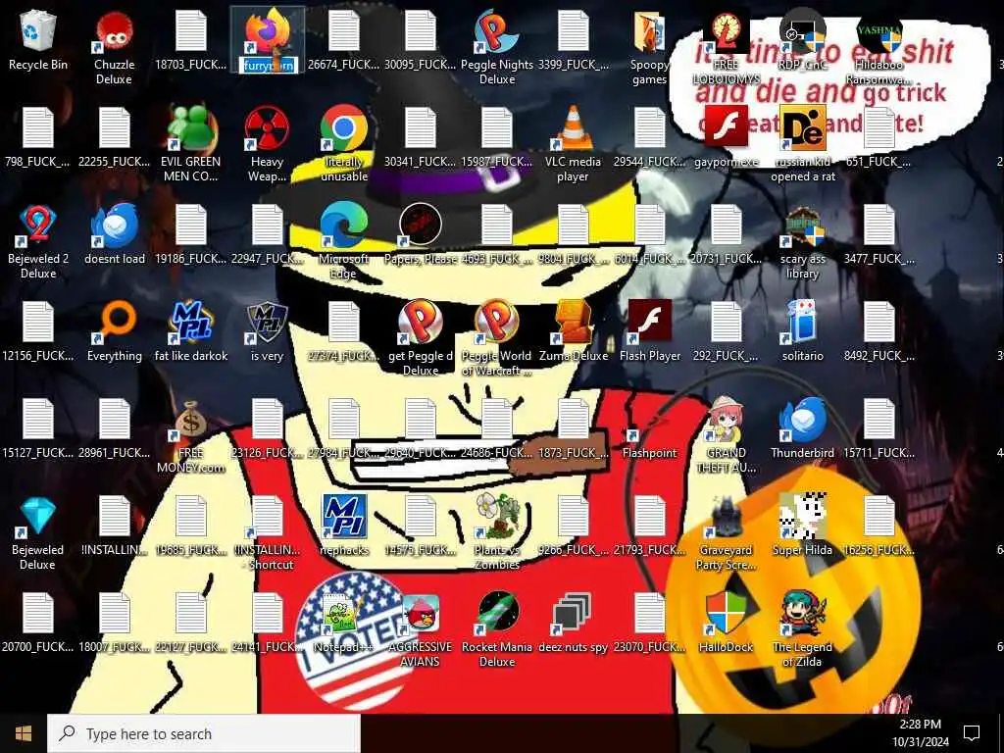Click Peggle World of Warcraft icon
Image resolution: width=1004 pixels, height=753 pixels.
497,323
